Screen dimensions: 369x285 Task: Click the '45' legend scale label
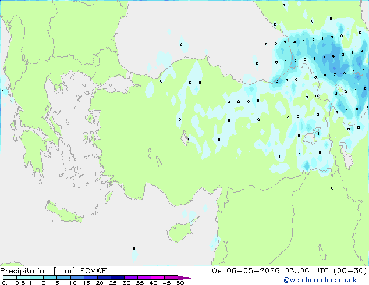point(166,283)
